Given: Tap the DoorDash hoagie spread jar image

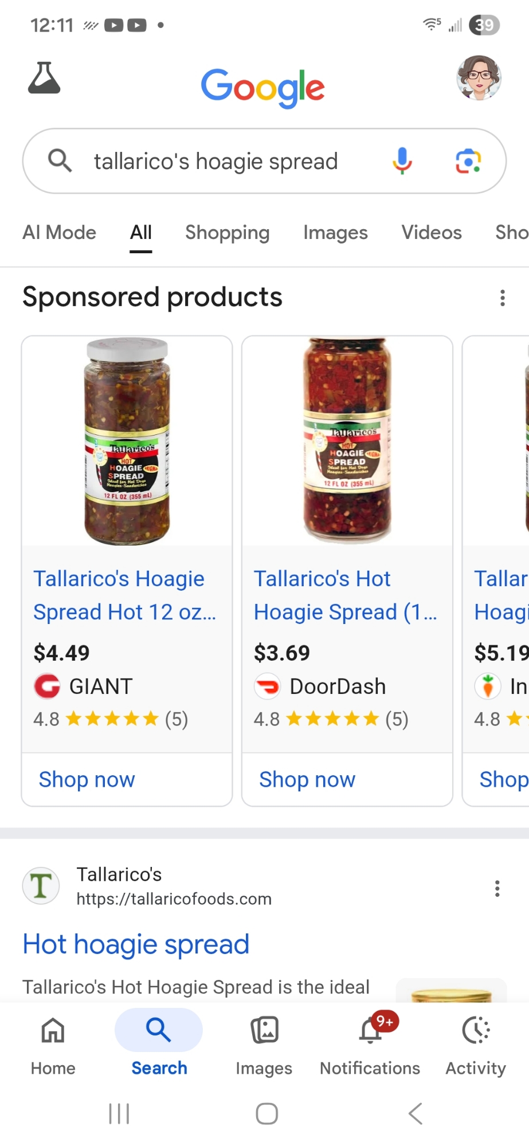Looking at the screenshot, I should 347,440.
